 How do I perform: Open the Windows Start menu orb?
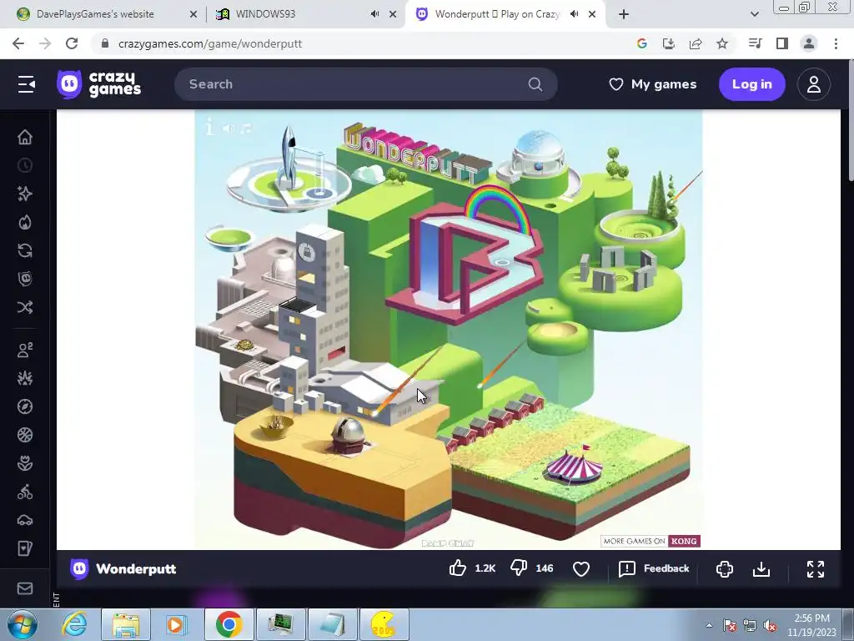[x=23, y=624]
